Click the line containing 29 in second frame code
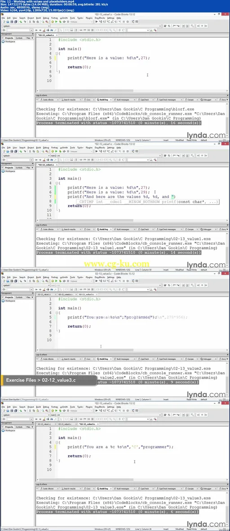 coord(109,192)
